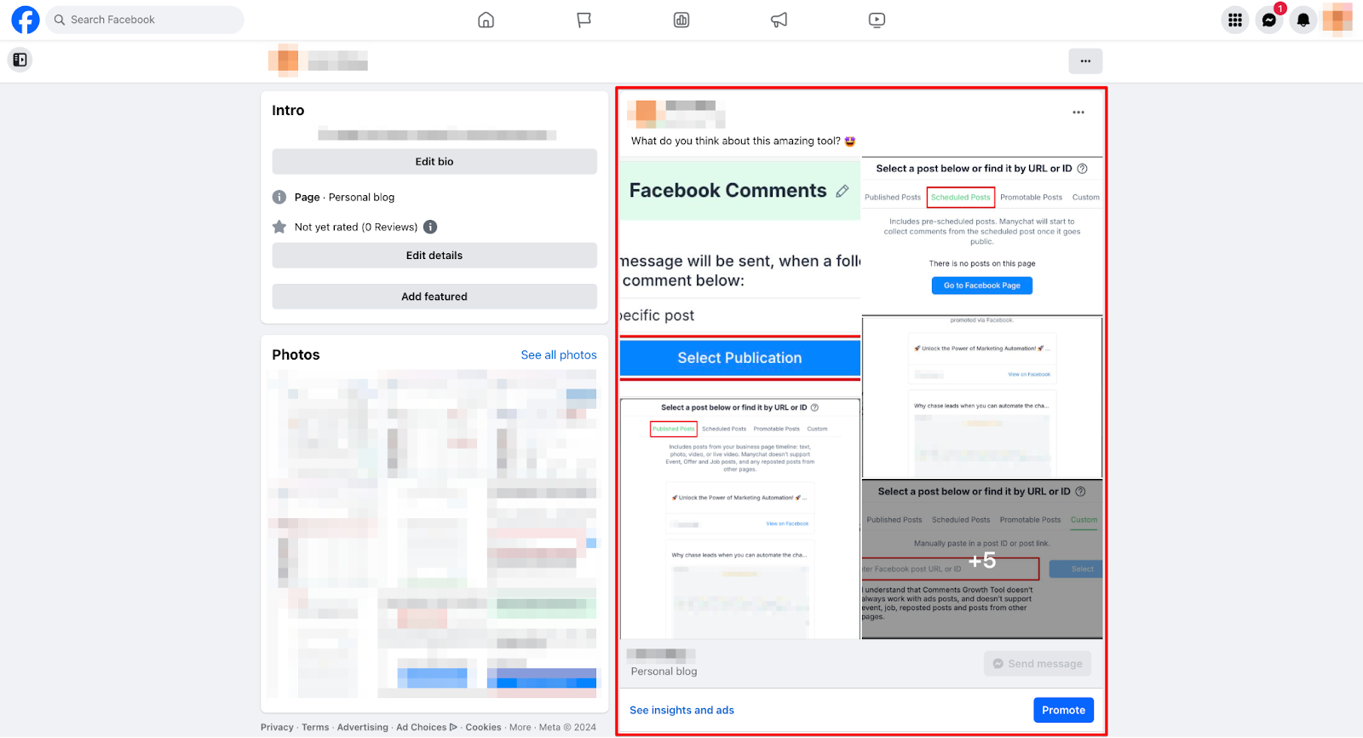Open the +5 more photos thumbnail

982,560
